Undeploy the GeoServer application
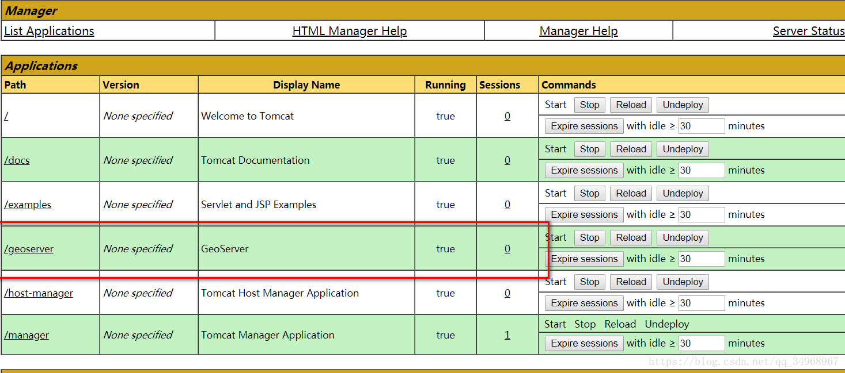845x373 pixels. 683,237
